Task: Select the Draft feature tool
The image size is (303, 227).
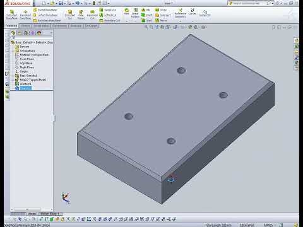Action: pyautogui.click(x=146, y=15)
